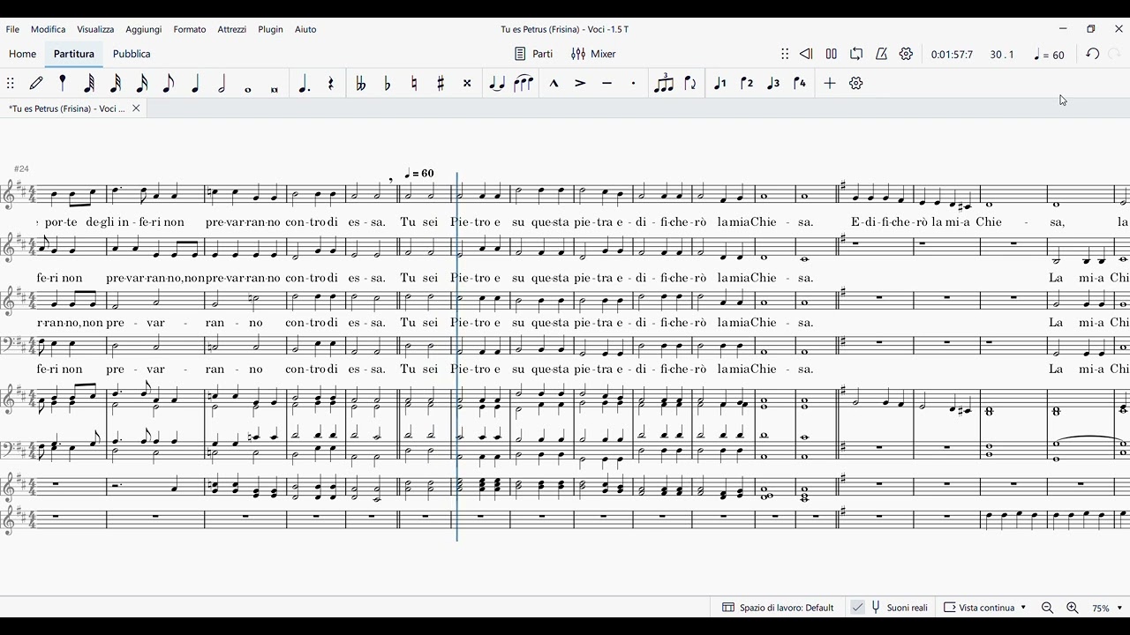Select the half note duration
The height and width of the screenshot is (635, 1130).
[222, 83]
